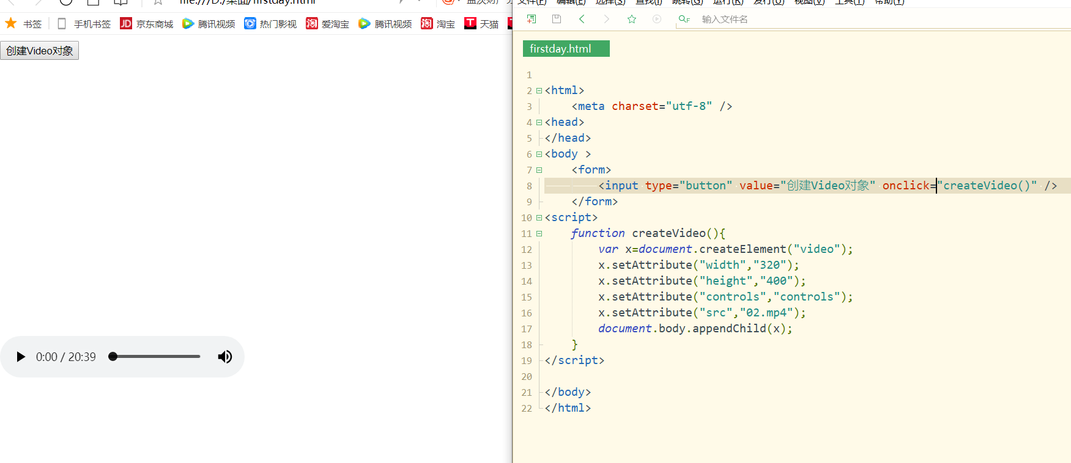The image size is (1071, 463).
Task: Click the setAttribute("src","02.mp4") line
Action: coord(702,313)
